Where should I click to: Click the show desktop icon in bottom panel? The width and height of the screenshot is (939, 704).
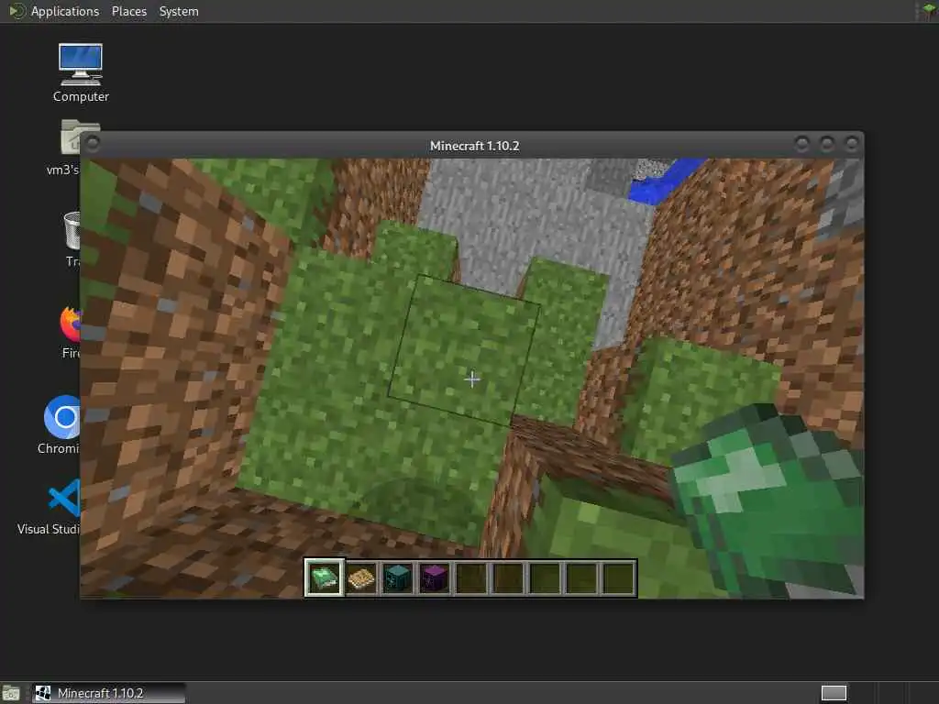(11, 693)
